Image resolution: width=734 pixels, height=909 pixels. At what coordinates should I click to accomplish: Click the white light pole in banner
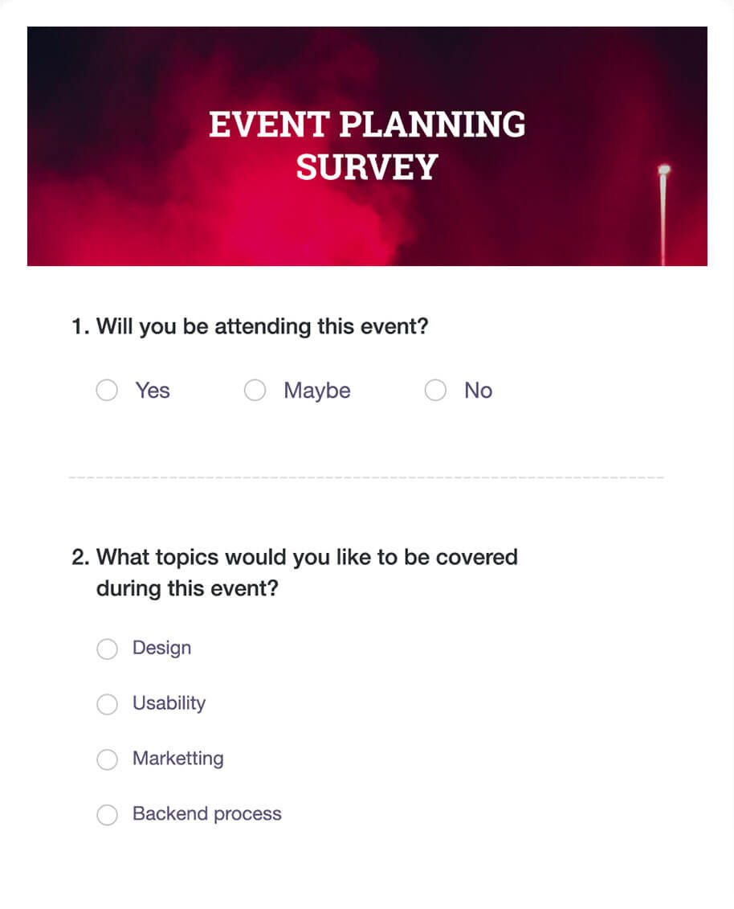tap(663, 213)
